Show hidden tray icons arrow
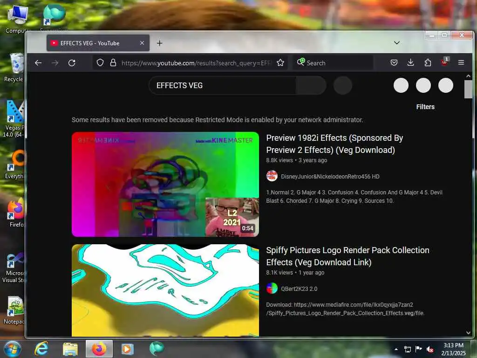The image size is (477, 358). 396,349
